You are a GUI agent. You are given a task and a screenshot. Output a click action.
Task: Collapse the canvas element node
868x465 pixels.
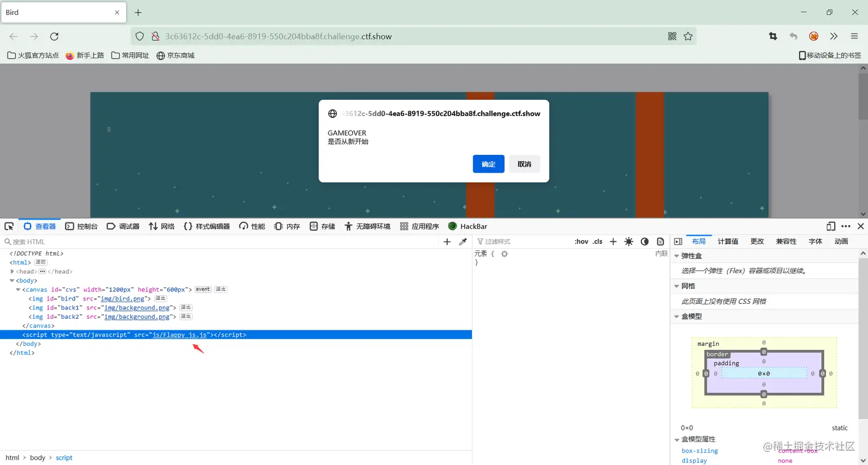click(x=18, y=290)
